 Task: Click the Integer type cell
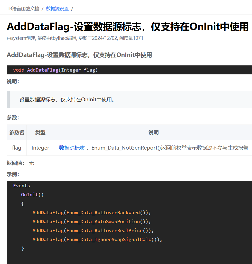(40, 148)
